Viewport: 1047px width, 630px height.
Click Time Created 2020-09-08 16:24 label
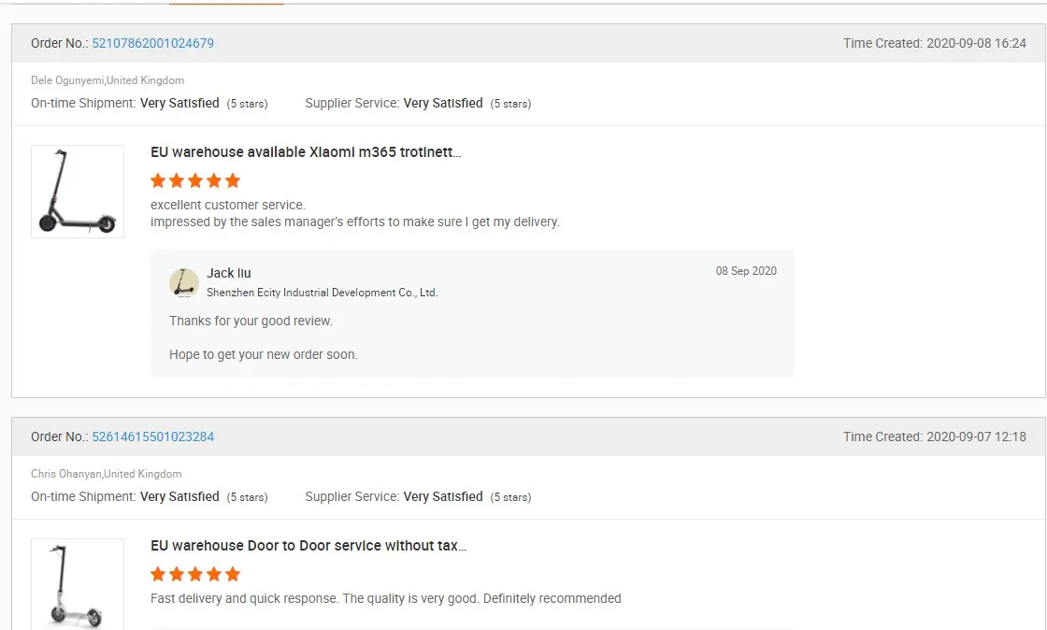pos(934,43)
